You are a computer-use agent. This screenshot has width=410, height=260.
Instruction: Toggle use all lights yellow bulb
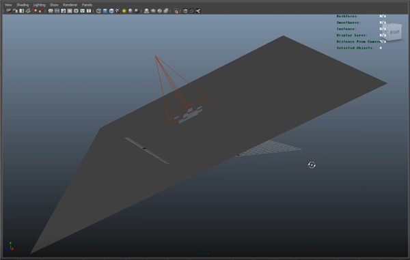[x=124, y=11]
